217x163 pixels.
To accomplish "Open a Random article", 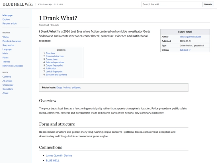I will click(9, 23).
